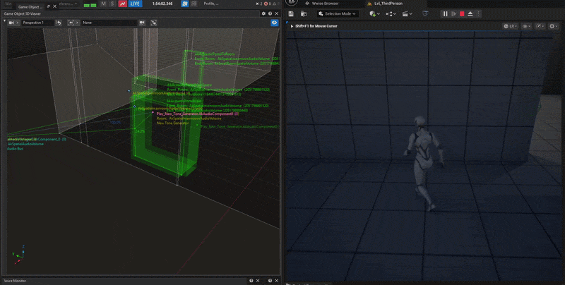Open the blueprints node dropdown
The height and width of the screenshot is (285, 565).
pyautogui.click(x=391, y=13)
